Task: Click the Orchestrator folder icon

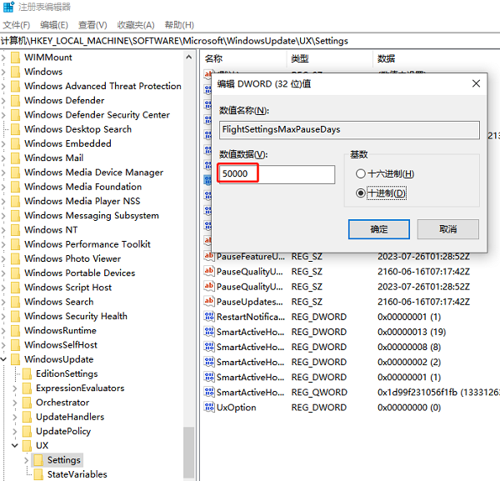Action: tap(27, 402)
